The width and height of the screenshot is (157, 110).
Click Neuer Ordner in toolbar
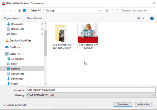(x=35, y=18)
